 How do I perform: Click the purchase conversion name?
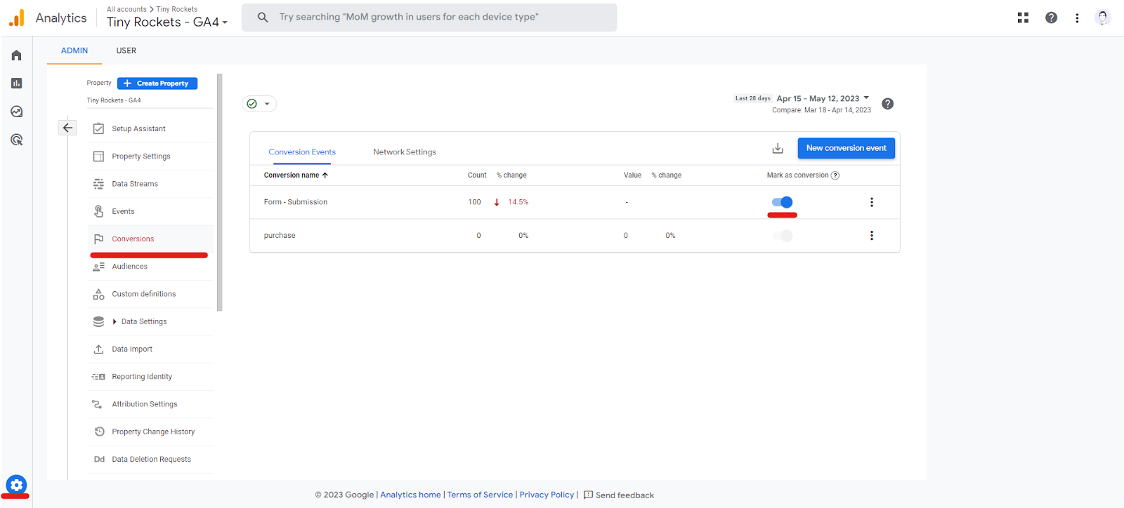pyautogui.click(x=280, y=236)
